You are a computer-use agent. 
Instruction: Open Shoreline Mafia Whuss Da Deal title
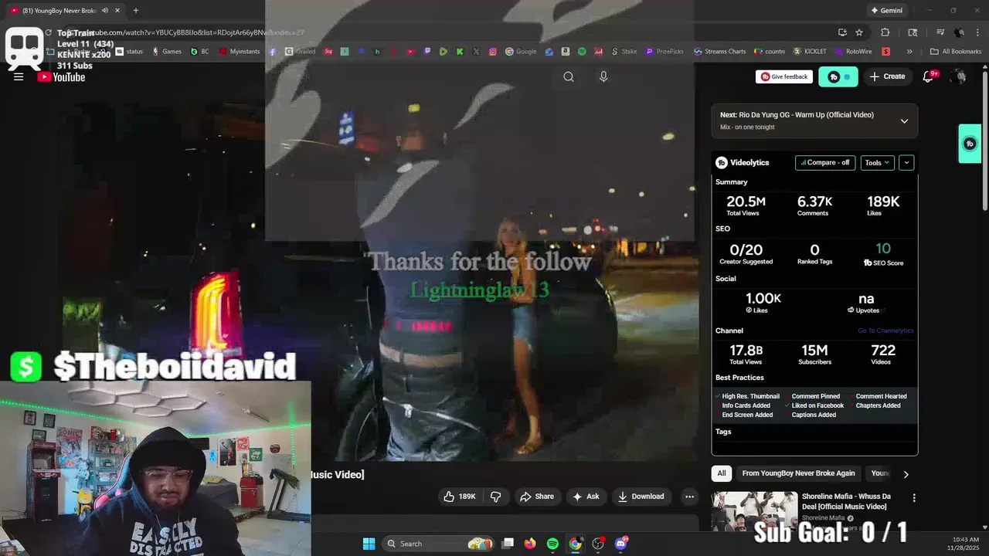pos(846,501)
